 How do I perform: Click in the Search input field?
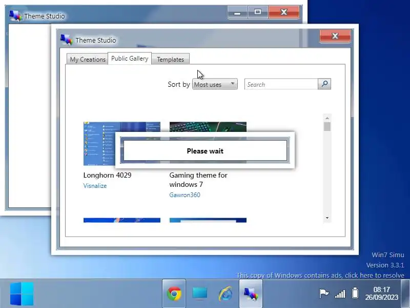point(281,84)
